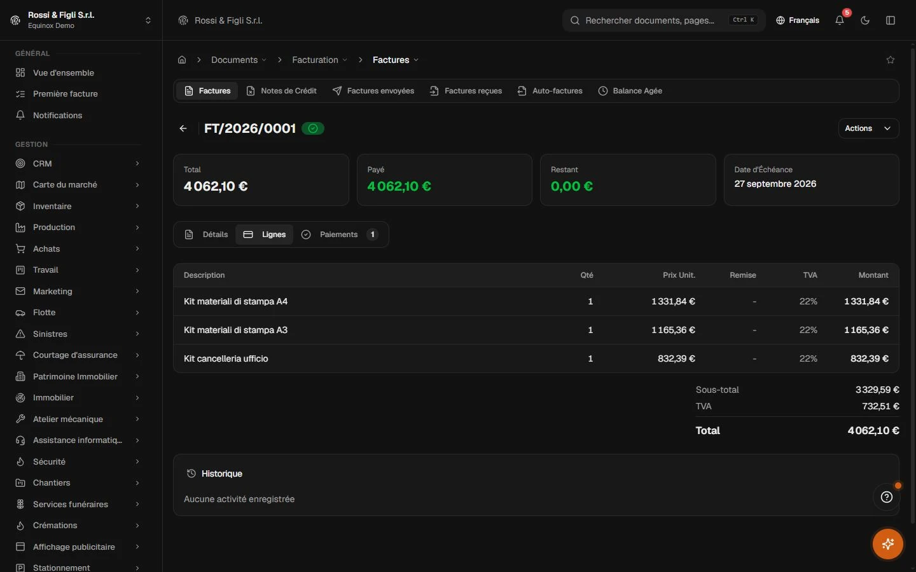Click the search documents field
The width and height of the screenshot is (916, 572).
point(664,20)
